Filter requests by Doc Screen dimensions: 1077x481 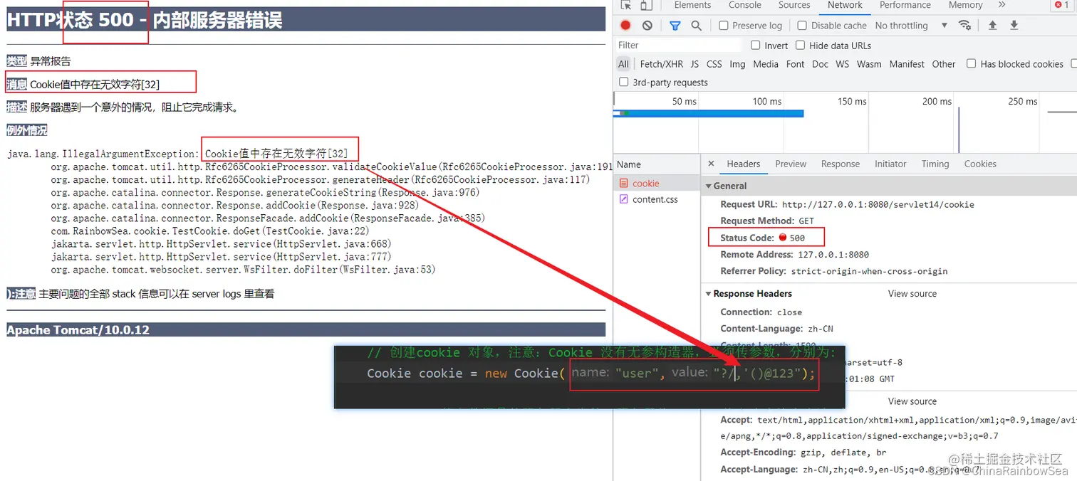click(821, 64)
